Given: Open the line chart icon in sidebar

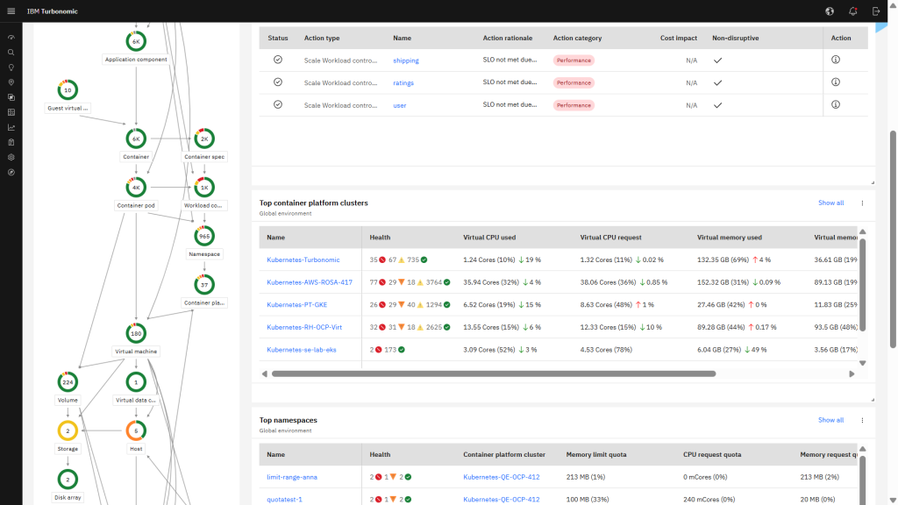Looking at the screenshot, I should [x=11, y=127].
